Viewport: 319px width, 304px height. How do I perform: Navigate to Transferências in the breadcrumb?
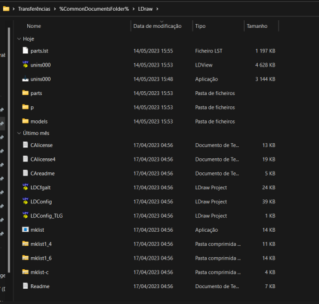[34, 9]
